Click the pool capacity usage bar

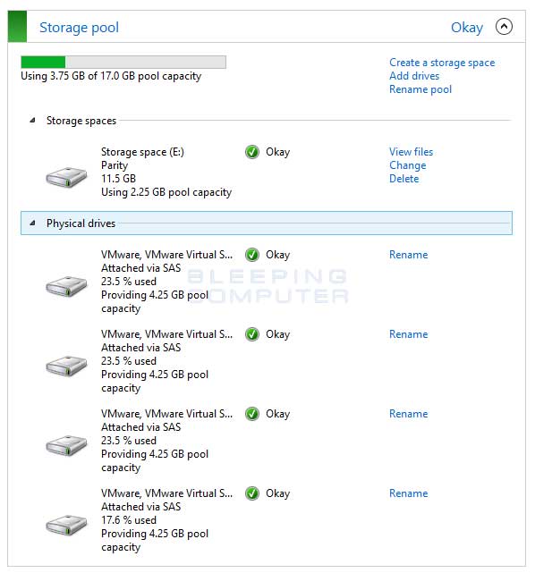click(123, 62)
